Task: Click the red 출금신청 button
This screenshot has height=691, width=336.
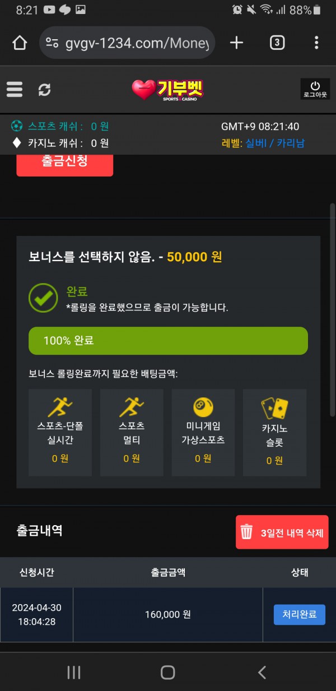Action: pos(65,163)
